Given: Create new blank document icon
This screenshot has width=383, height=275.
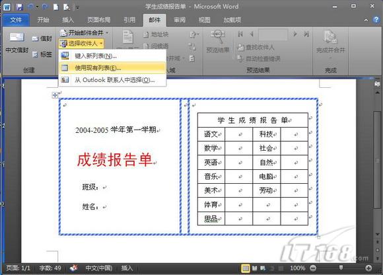Looking at the screenshot, I should pos(56,7).
